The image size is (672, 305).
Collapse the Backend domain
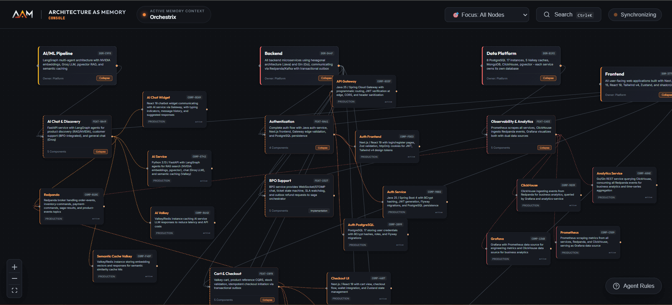click(326, 78)
